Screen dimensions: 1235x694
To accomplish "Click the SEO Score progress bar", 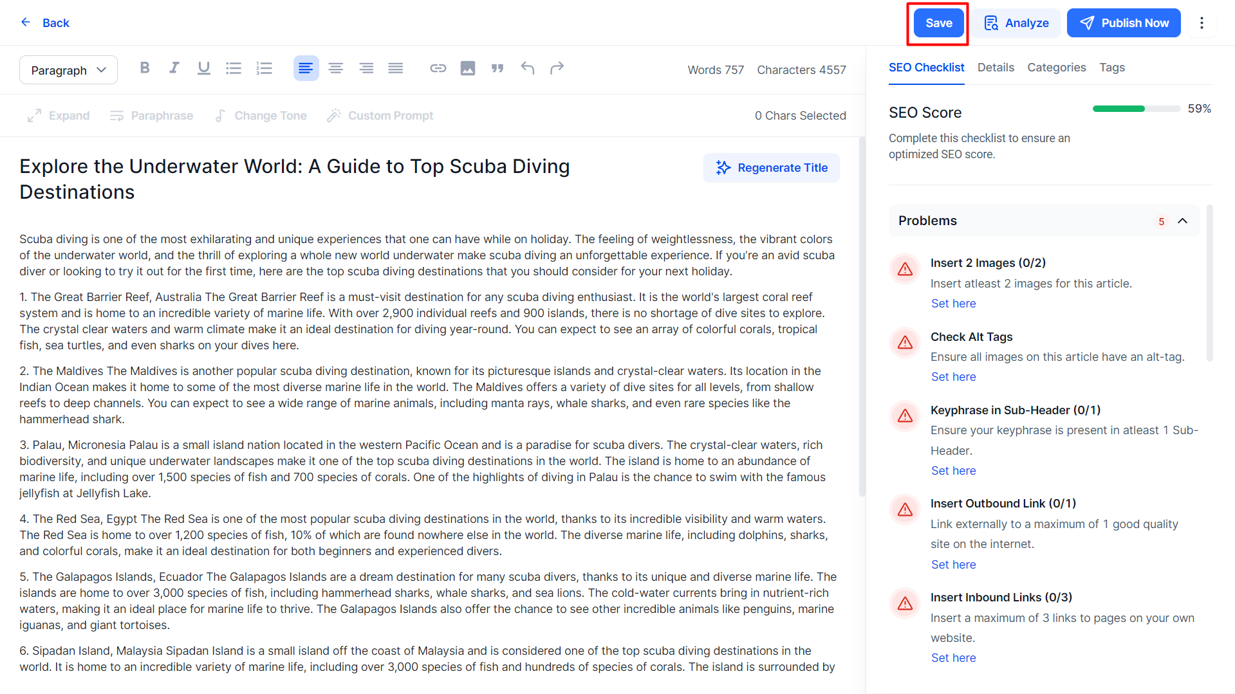I will [x=1136, y=109].
